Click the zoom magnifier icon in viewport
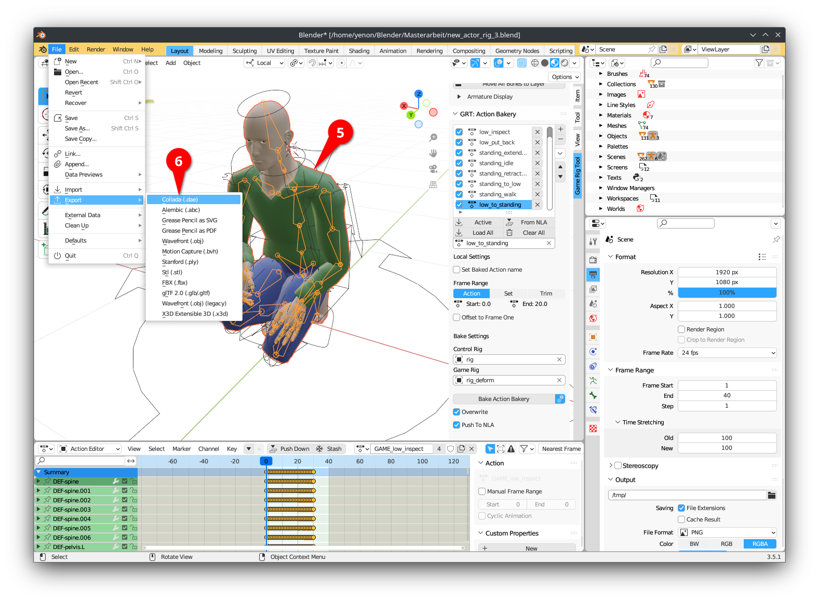 433,138
